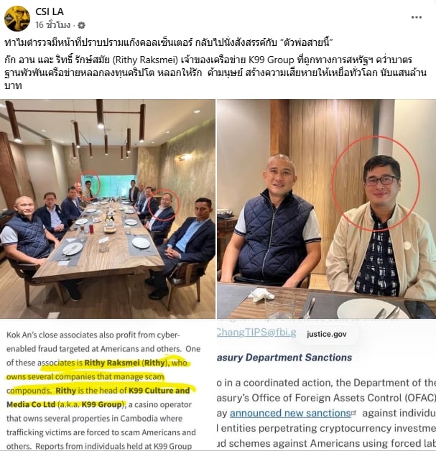This screenshot has width=436, height=451.
Task: View the photo of two seated men
Action: click(x=326, y=209)
